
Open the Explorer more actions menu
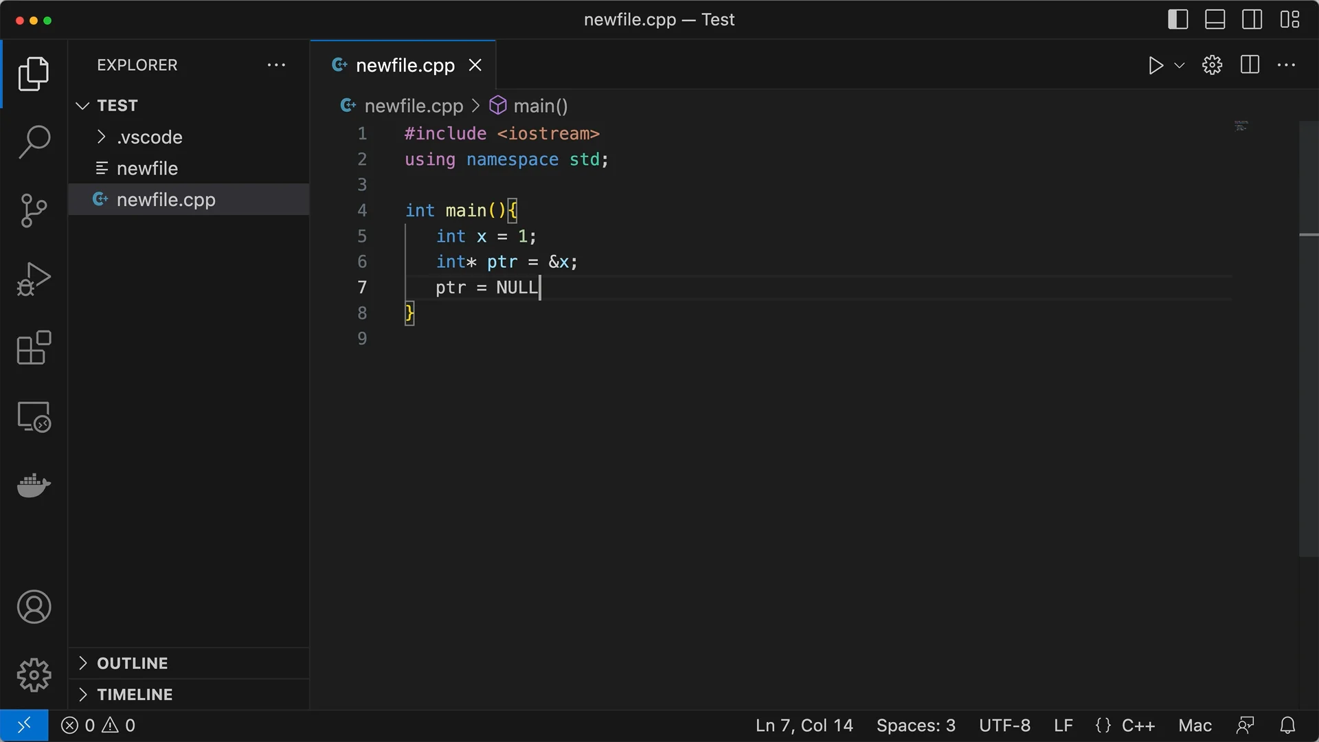[276, 65]
